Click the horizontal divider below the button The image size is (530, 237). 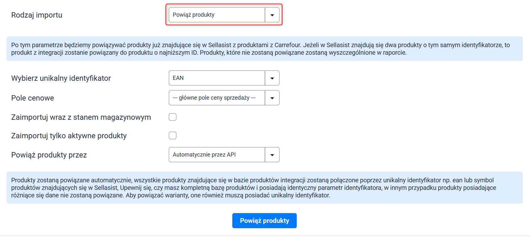pos(264,236)
